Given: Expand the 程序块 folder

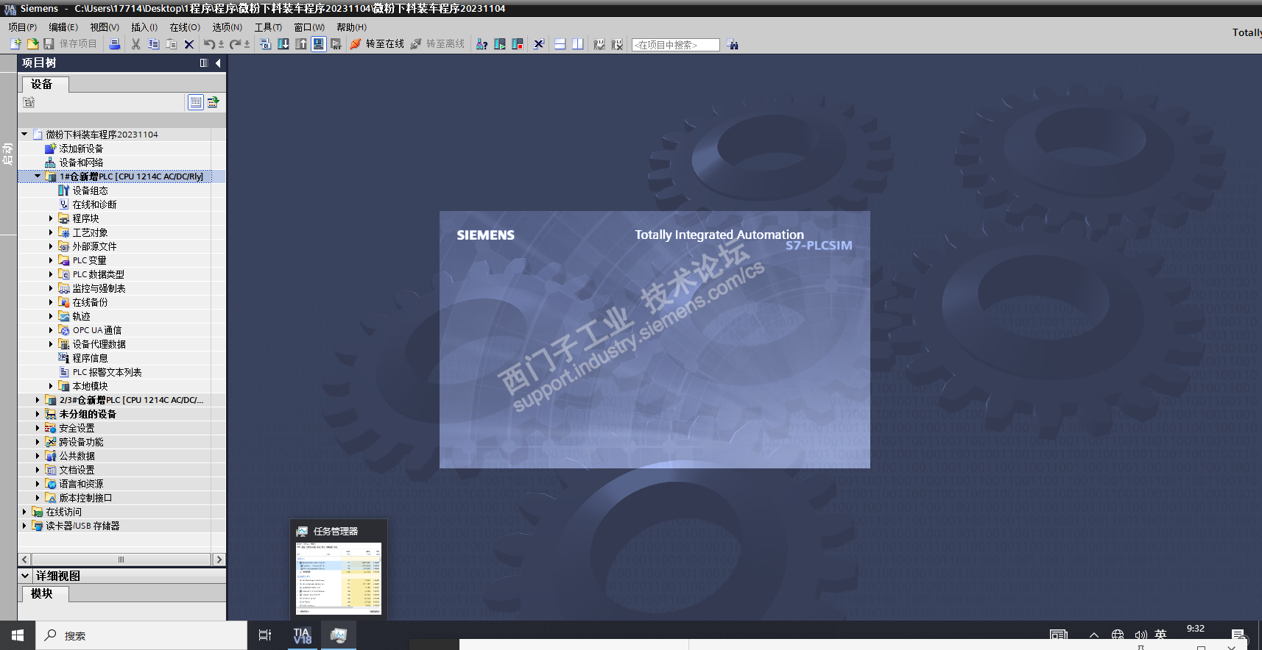Looking at the screenshot, I should (x=51, y=218).
